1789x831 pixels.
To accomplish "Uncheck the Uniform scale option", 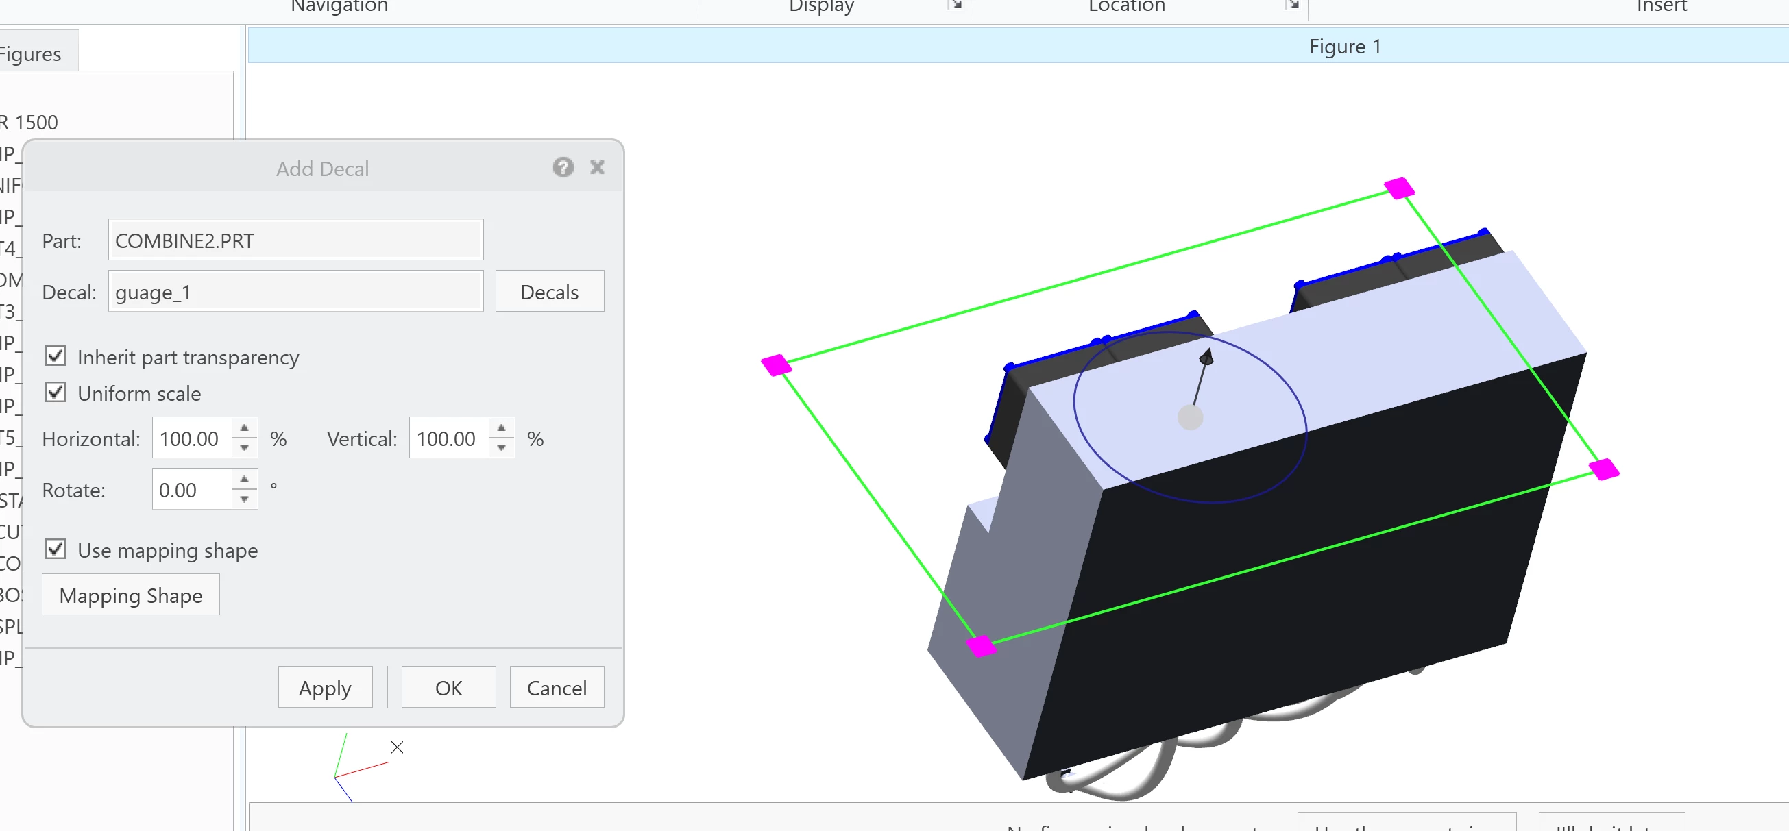I will click(56, 393).
